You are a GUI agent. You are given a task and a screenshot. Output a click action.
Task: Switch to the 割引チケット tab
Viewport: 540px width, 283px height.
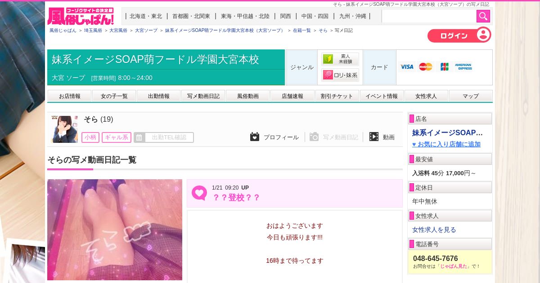[337, 96]
